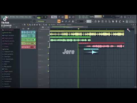Mute Track 2 with its green dot
Image resolution: width=137 pixels, height=103 pixels.
[48, 41]
